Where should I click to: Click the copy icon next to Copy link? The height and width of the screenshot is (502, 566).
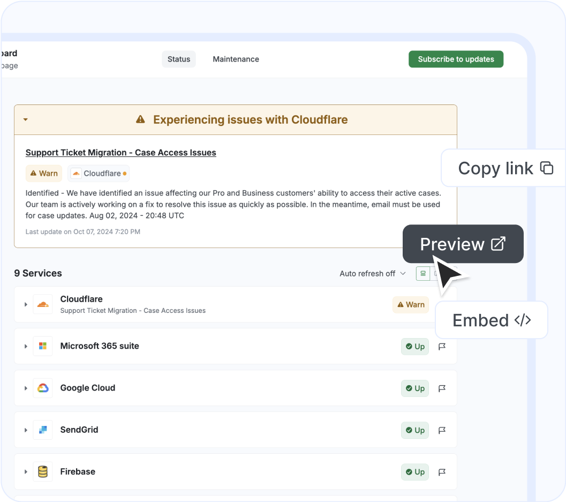(547, 168)
